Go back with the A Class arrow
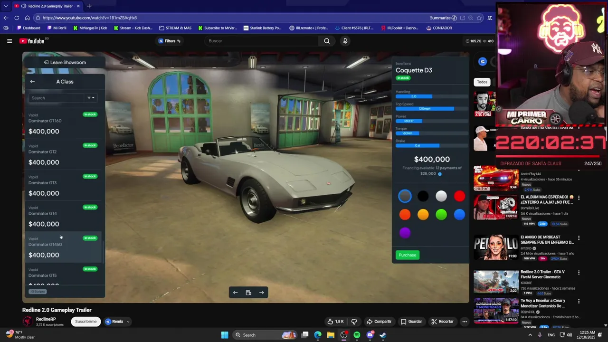This screenshot has height=342, width=608. [32, 81]
